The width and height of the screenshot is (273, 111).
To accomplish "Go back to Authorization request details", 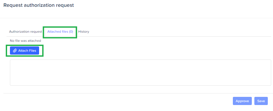I will [25, 32].
